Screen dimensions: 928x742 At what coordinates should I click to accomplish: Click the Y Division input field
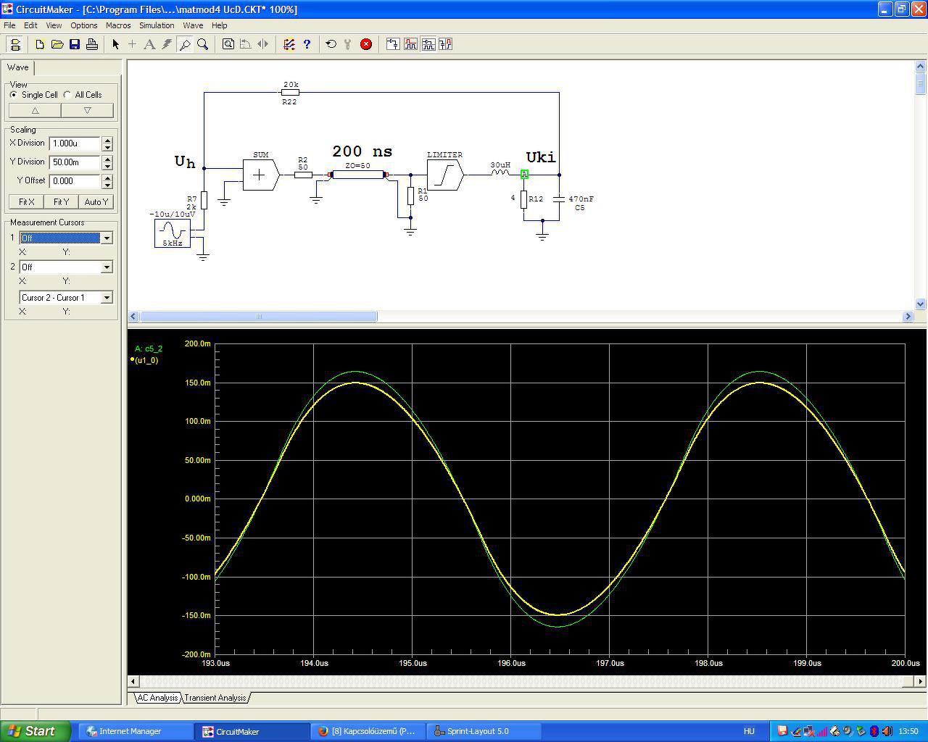75,162
